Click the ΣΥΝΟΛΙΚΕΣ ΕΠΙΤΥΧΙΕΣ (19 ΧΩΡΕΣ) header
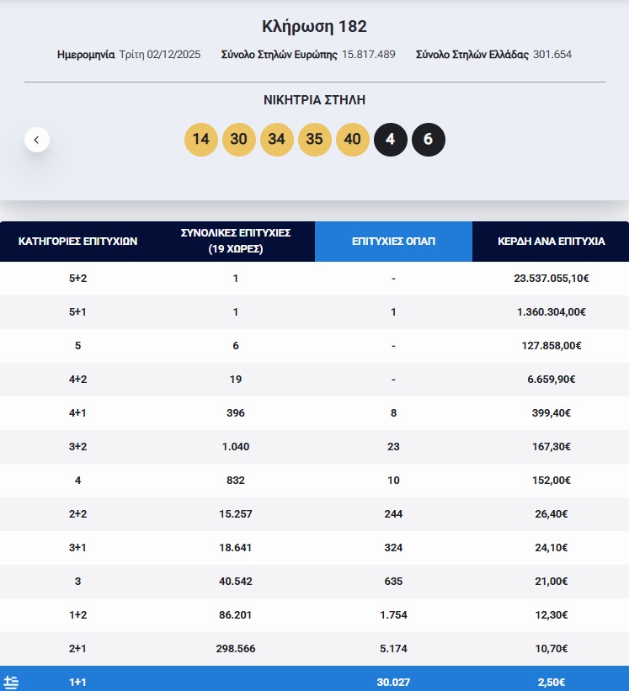The height and width of the screenshot is (691, 629). (236, 241)
